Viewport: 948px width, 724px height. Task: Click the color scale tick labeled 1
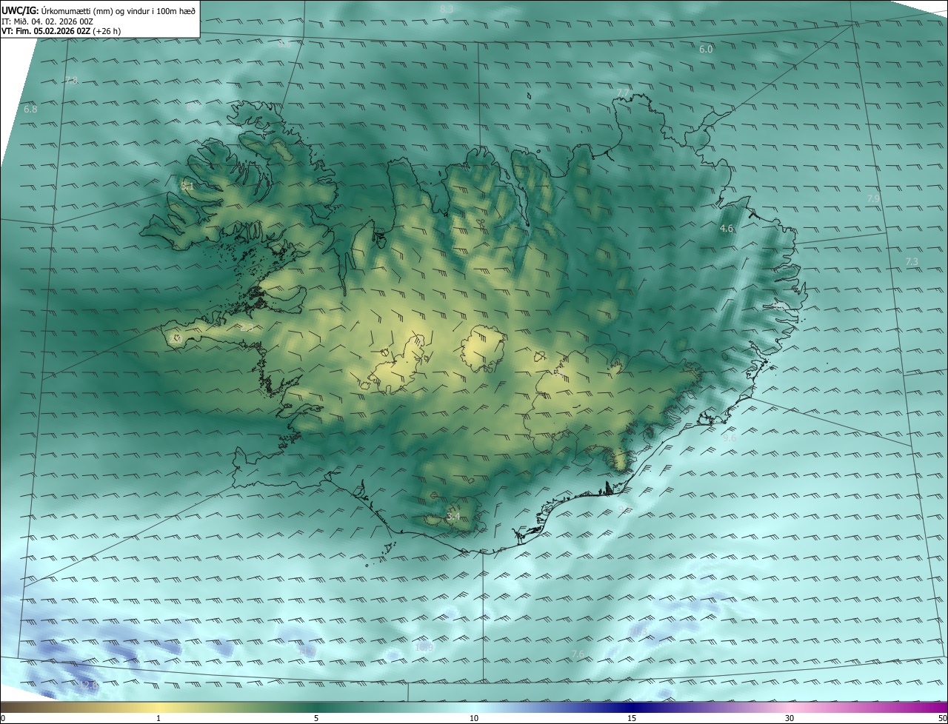pyautogui.click(x=158, y=718)
